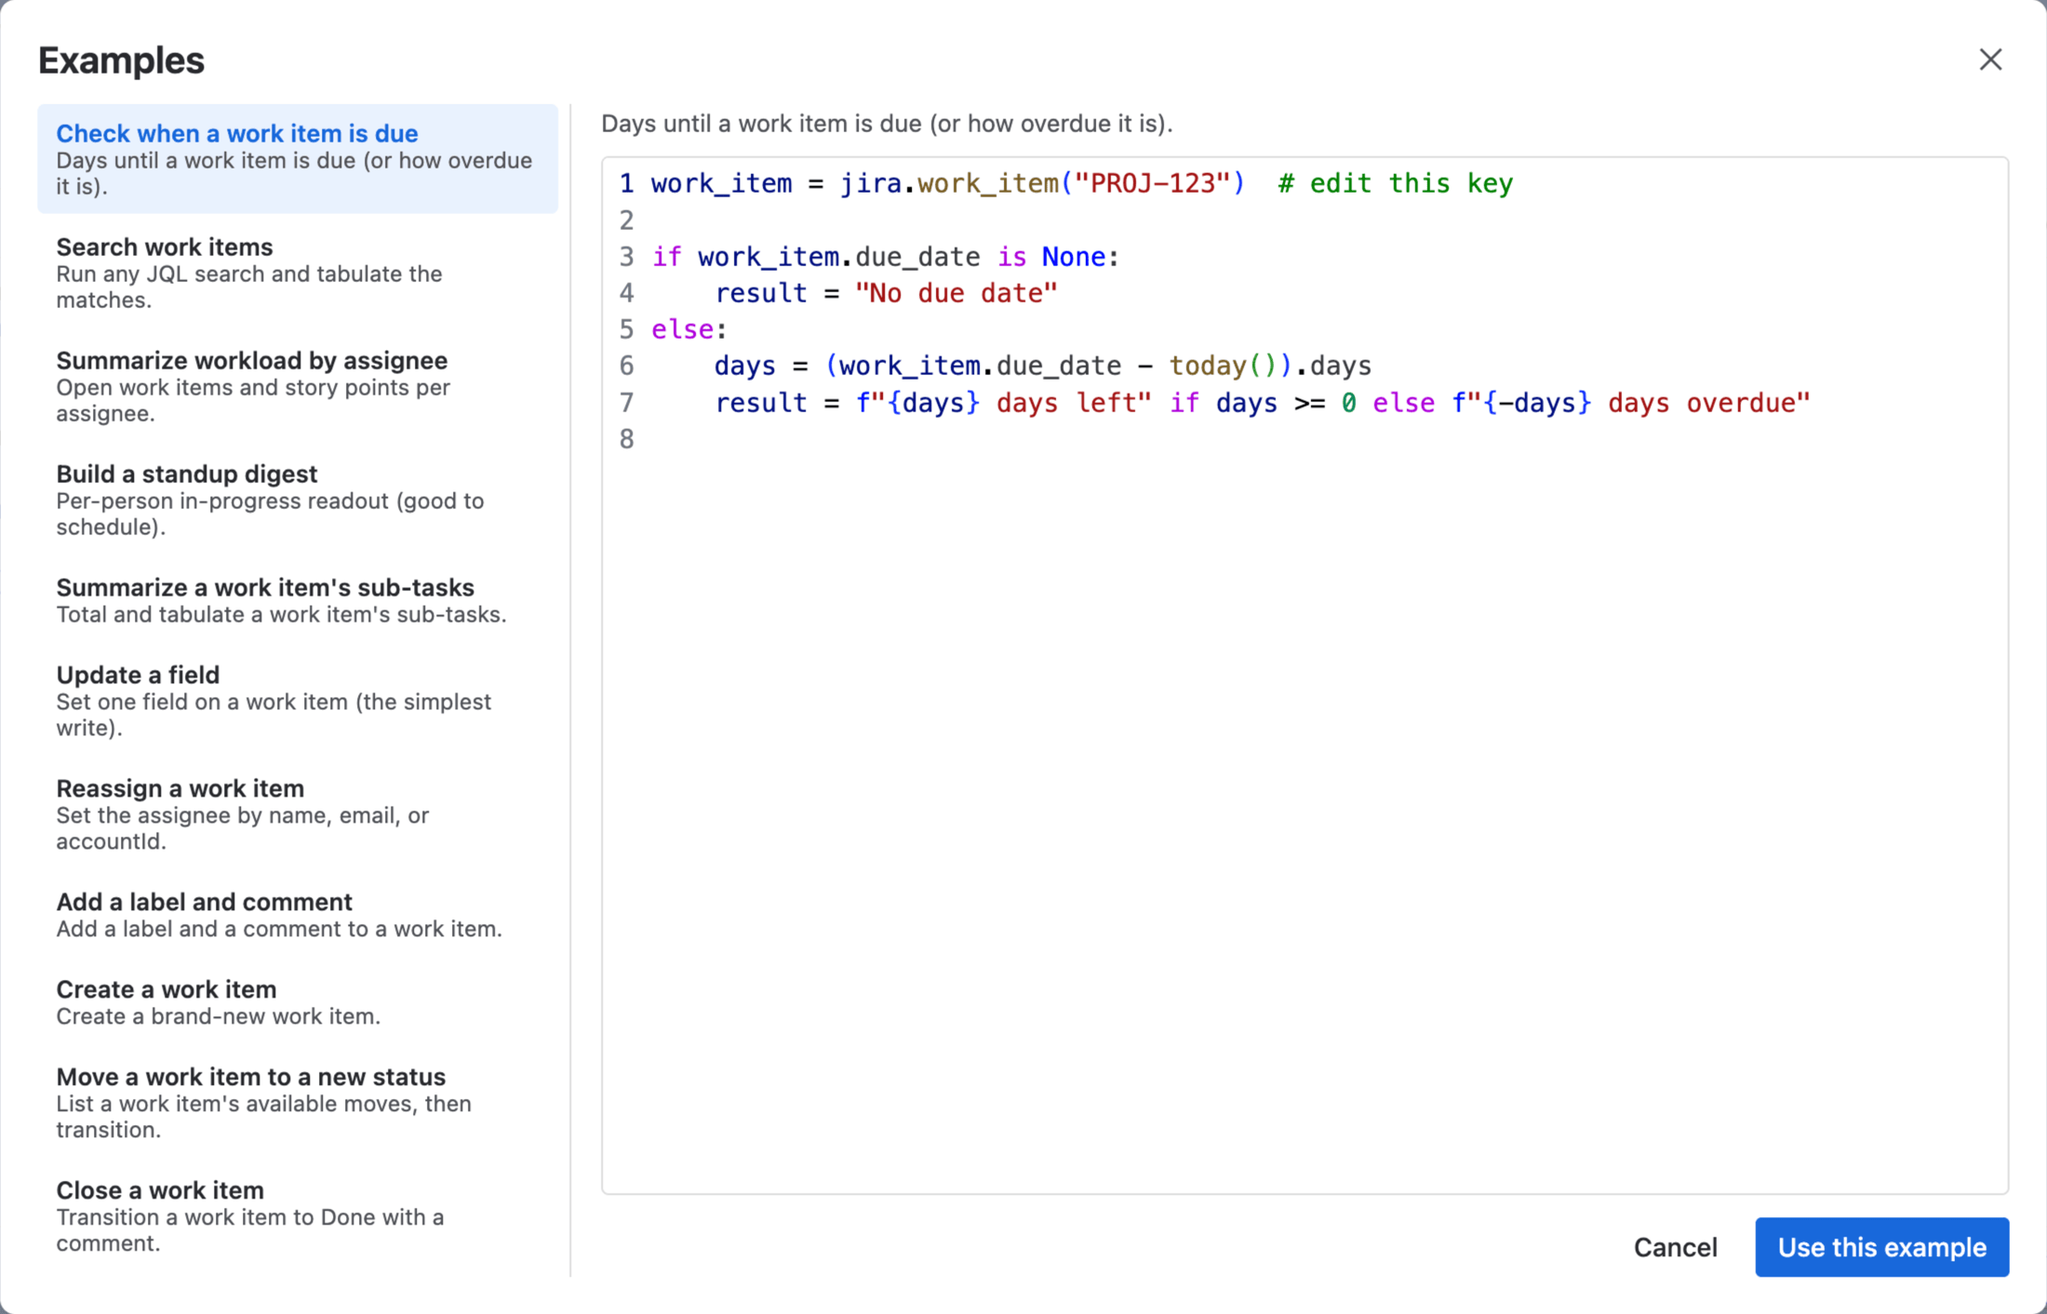Select the 'Build a standup digest' example
Image resolution: width=2047 pixels, height=1314 pixels.
298,500
